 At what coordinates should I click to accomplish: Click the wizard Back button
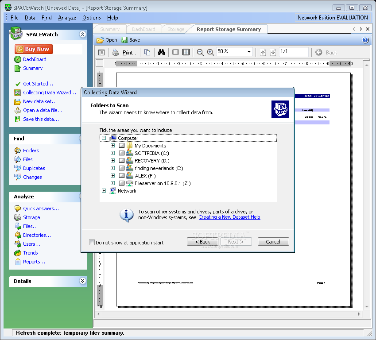pyautogui.click(x=203, y=242)
